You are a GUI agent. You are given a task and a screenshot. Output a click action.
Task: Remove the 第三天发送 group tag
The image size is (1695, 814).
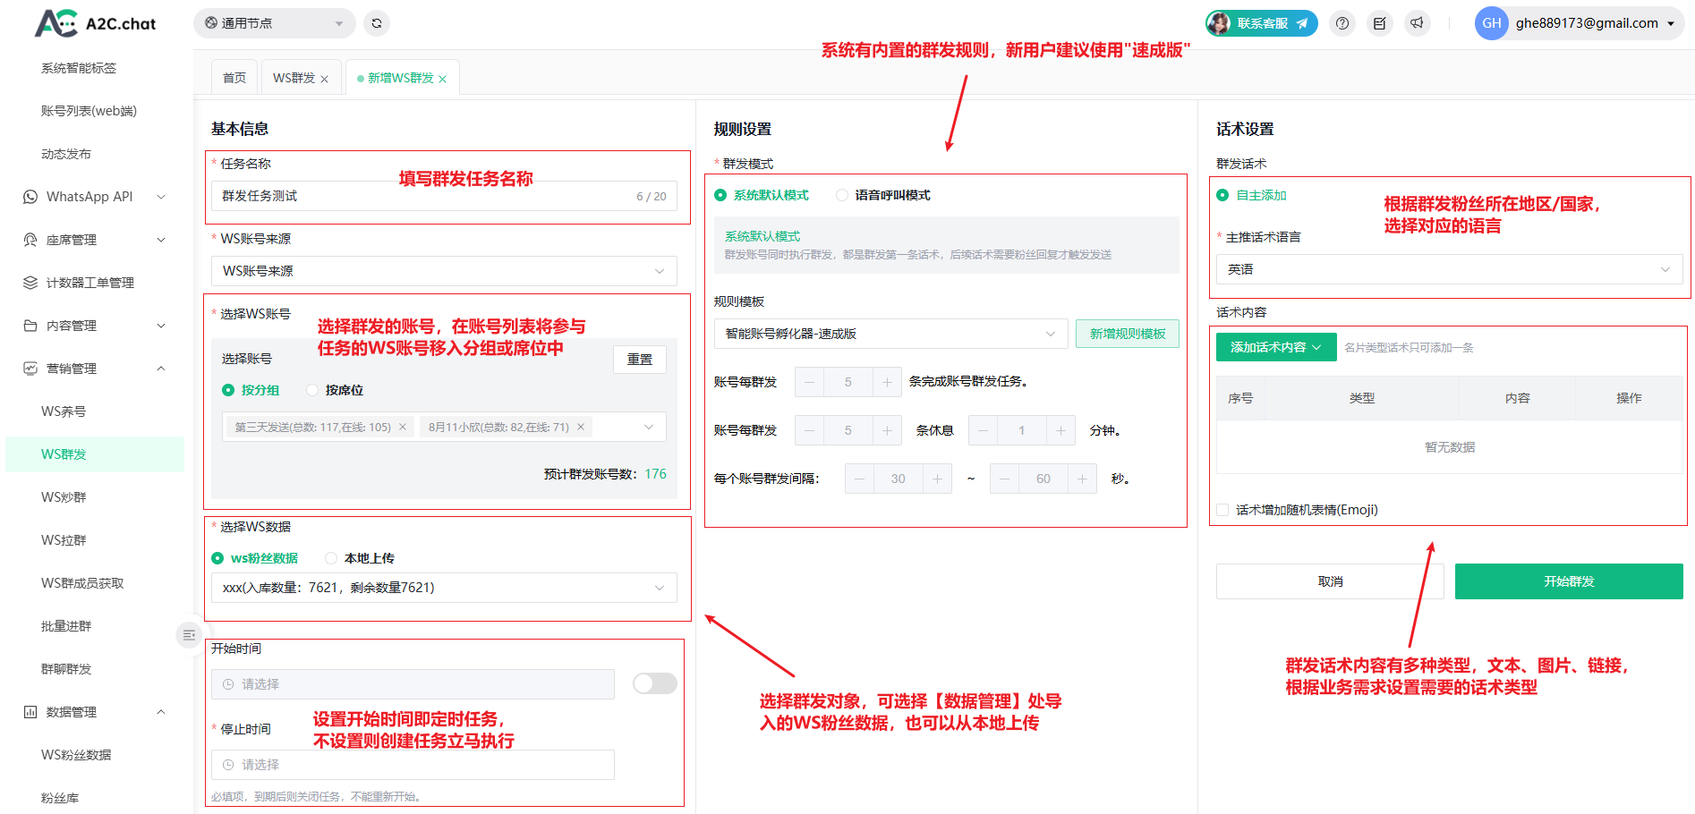pyautogui.click(x=403, y=427)
